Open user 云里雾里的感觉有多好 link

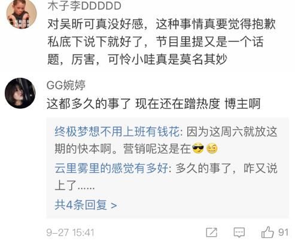click(111, 168)
